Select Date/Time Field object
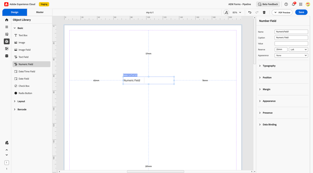This screenshot has width=313, height=173. pyautogui.click(x=31, y=71)
